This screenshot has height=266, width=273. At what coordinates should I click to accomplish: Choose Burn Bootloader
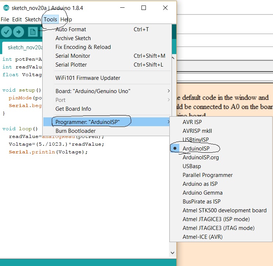point(106,131)
